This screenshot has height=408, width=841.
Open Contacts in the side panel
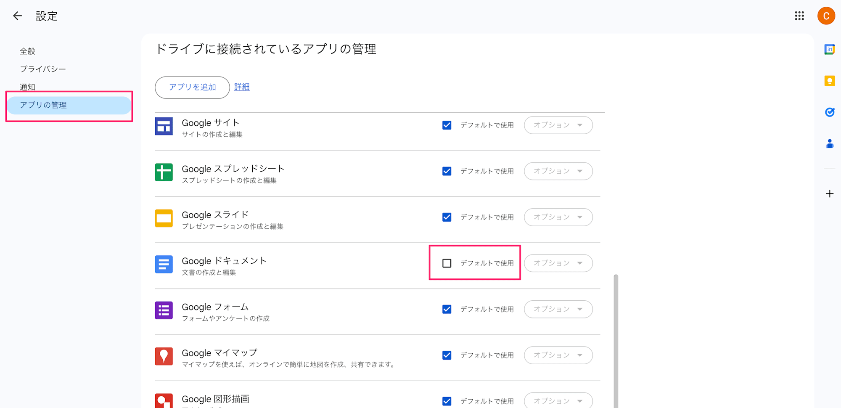point(829,144)
